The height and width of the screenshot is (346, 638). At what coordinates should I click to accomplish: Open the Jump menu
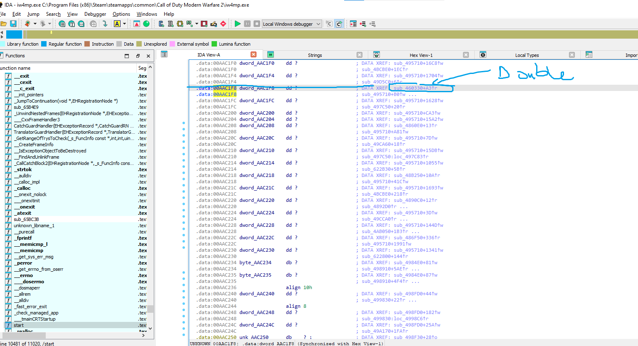33,14
